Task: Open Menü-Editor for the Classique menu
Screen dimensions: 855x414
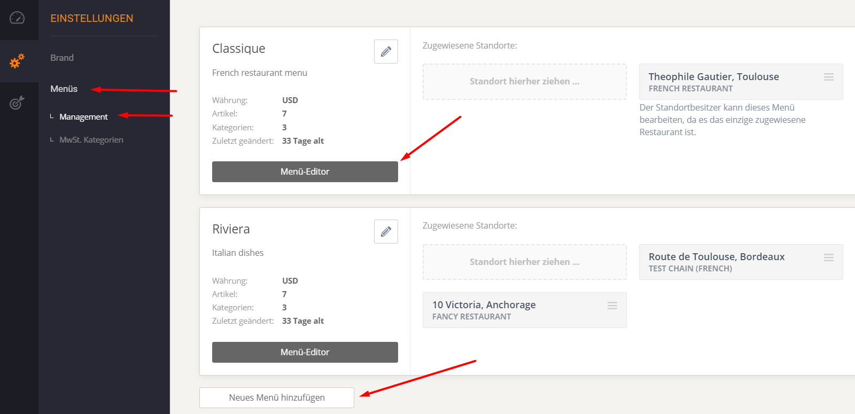Action: [x=305, y=171]
